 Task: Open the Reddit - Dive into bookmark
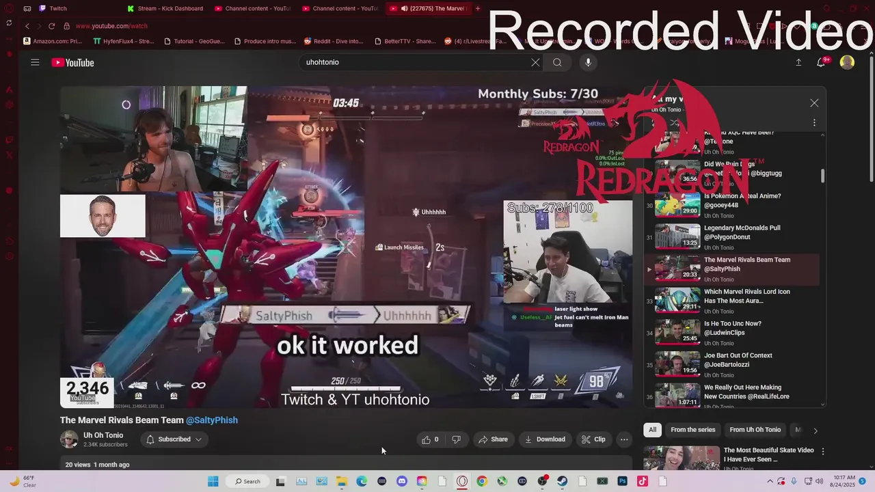click(x=334, y=41)
